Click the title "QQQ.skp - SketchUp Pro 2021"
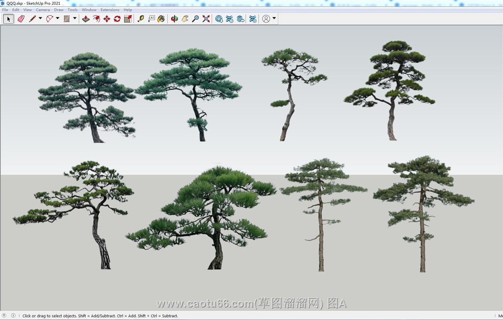Screen dimensions: 503x320 click(34, 3)
